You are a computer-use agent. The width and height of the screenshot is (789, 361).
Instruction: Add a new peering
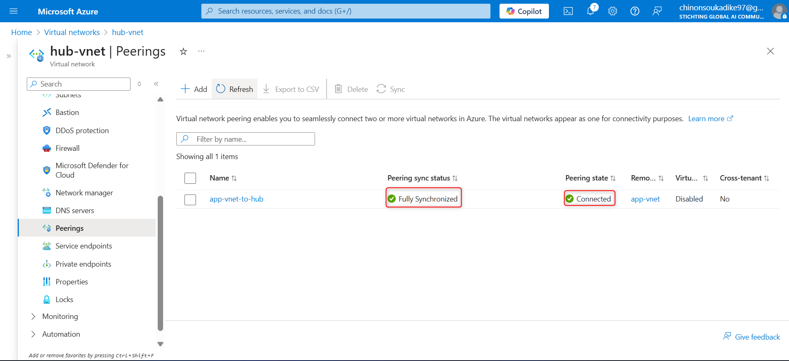(194, 89)
